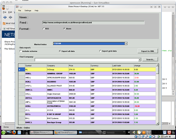Click into the Find Company text box
Image resolution: width=176 pixels, height=139 pixels.
[x=87, y=60]
